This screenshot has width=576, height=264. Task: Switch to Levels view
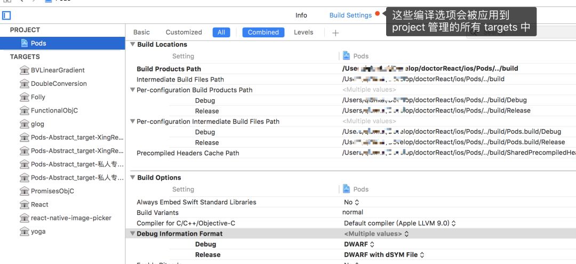[x=303, y=33]
